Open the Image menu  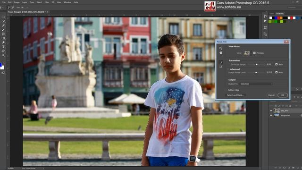coord(17,2)
